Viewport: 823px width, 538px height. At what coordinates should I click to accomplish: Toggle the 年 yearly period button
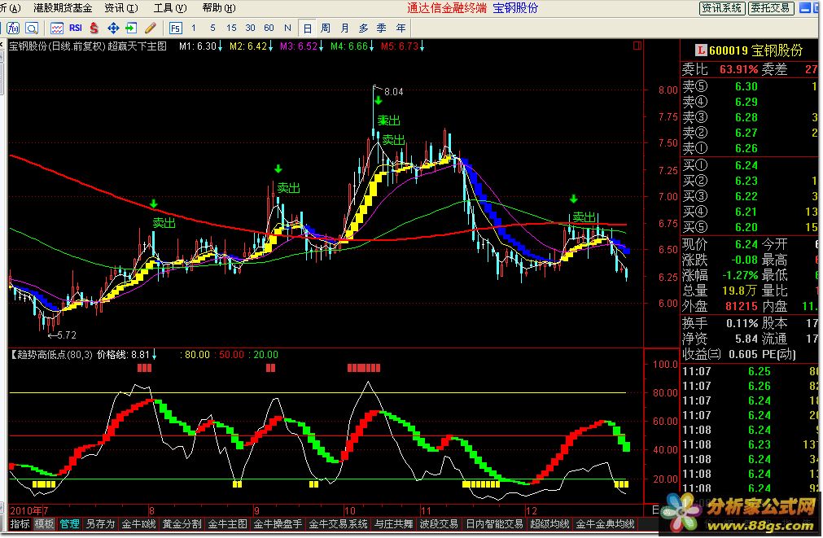(x=401, y=28)
